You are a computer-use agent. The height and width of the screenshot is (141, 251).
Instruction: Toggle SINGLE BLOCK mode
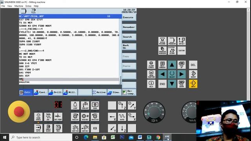[48, 128]
